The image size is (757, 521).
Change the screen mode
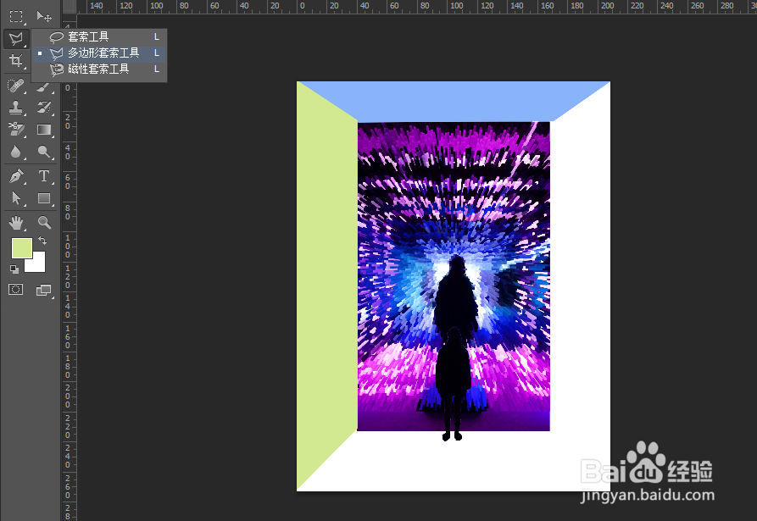click(44, 290)
